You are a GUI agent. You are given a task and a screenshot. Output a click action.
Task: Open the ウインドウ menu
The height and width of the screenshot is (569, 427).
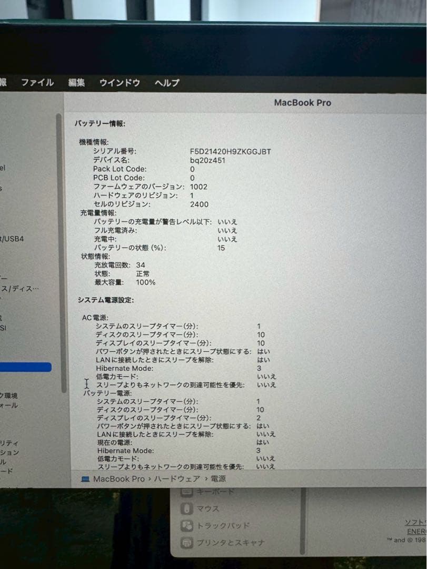pyautogui.click(x=119, y=83)
